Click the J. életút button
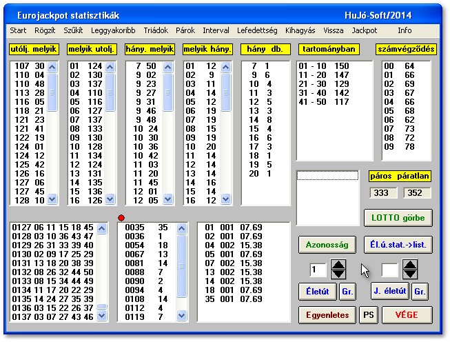Image resolution: width=450 pixels, height=342 pixels. tap(390, 292)
